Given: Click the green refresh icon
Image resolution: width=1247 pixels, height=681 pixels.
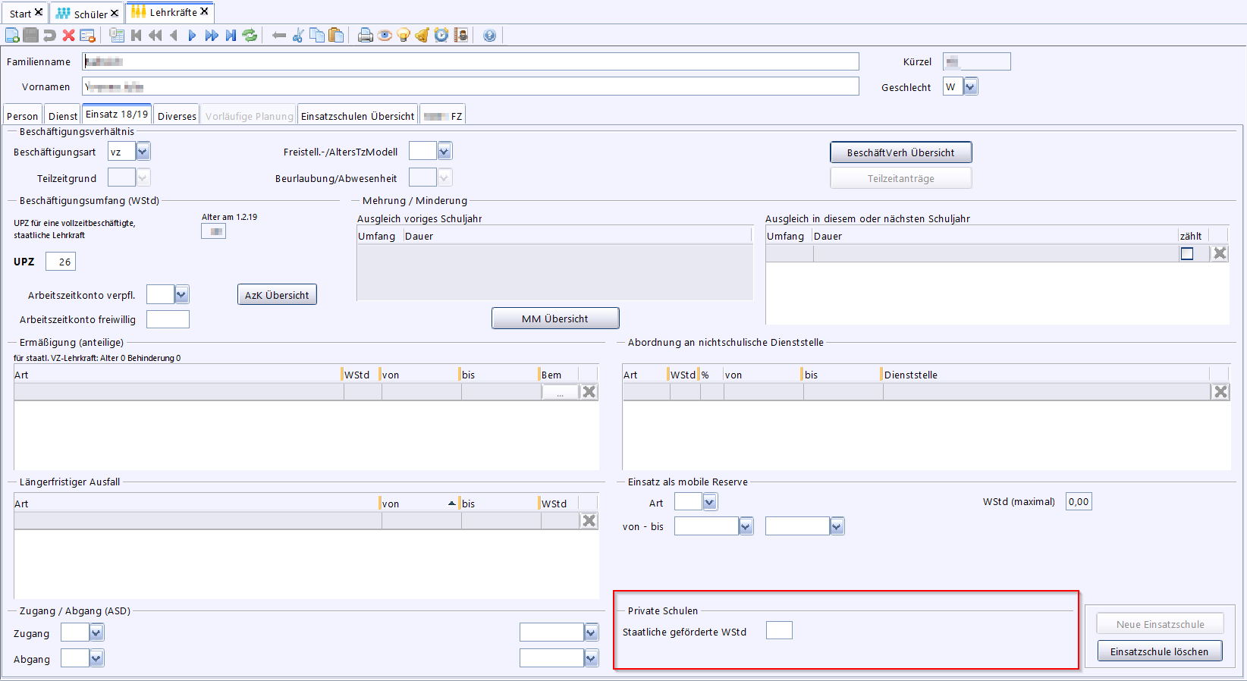Looking at the screenshot, I should (250, 35).
